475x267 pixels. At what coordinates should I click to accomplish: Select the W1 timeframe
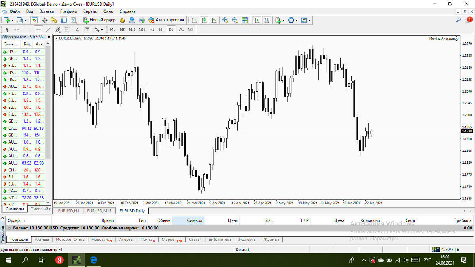coord(181,29)
